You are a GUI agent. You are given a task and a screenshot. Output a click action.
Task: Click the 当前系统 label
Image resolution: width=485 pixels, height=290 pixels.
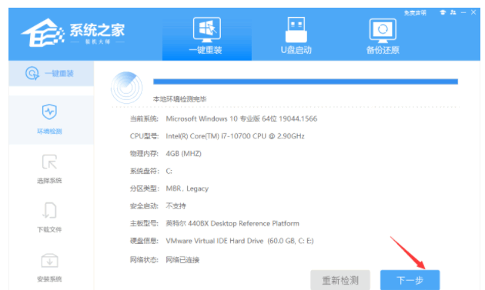click(x=144, y=118)
